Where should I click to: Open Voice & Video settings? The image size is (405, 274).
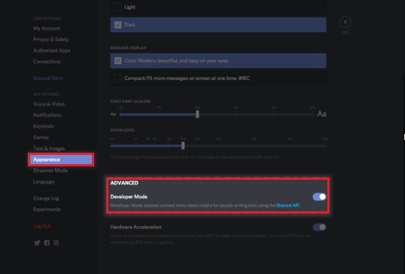[48, 104]
